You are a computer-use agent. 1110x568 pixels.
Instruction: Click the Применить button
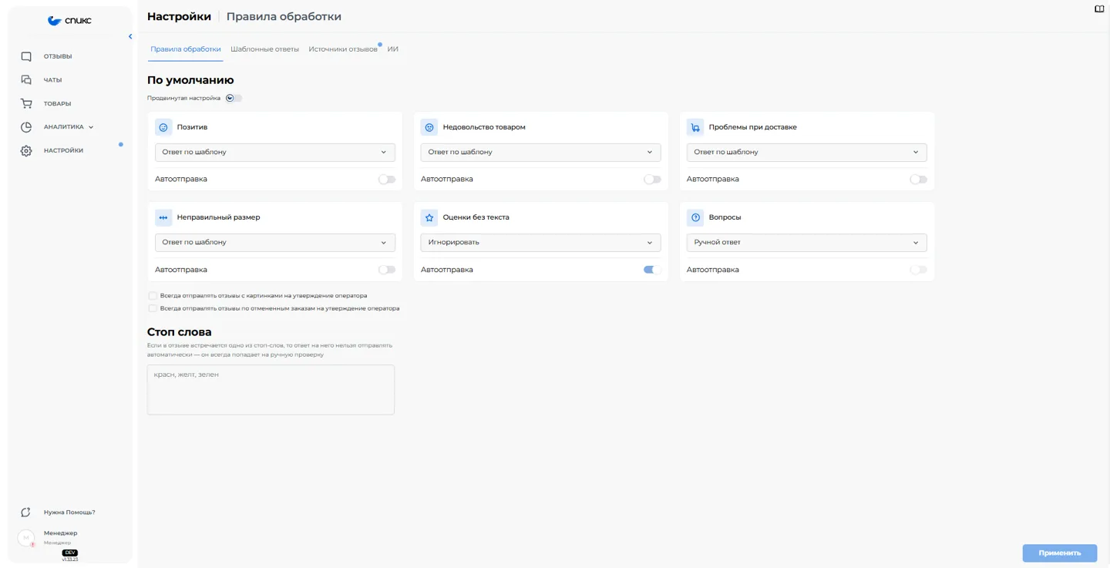[1059, 553]
